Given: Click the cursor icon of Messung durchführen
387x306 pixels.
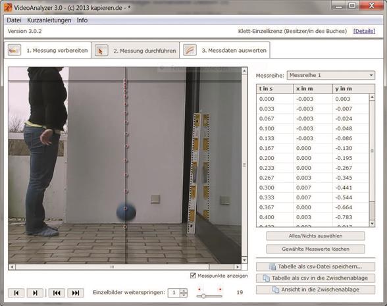Looking at the screenshot, I should [101, 50].
